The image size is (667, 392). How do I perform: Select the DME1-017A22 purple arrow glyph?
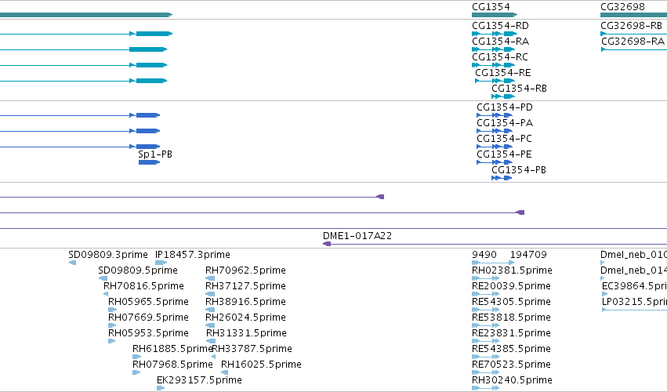click(x=327, y=244)
